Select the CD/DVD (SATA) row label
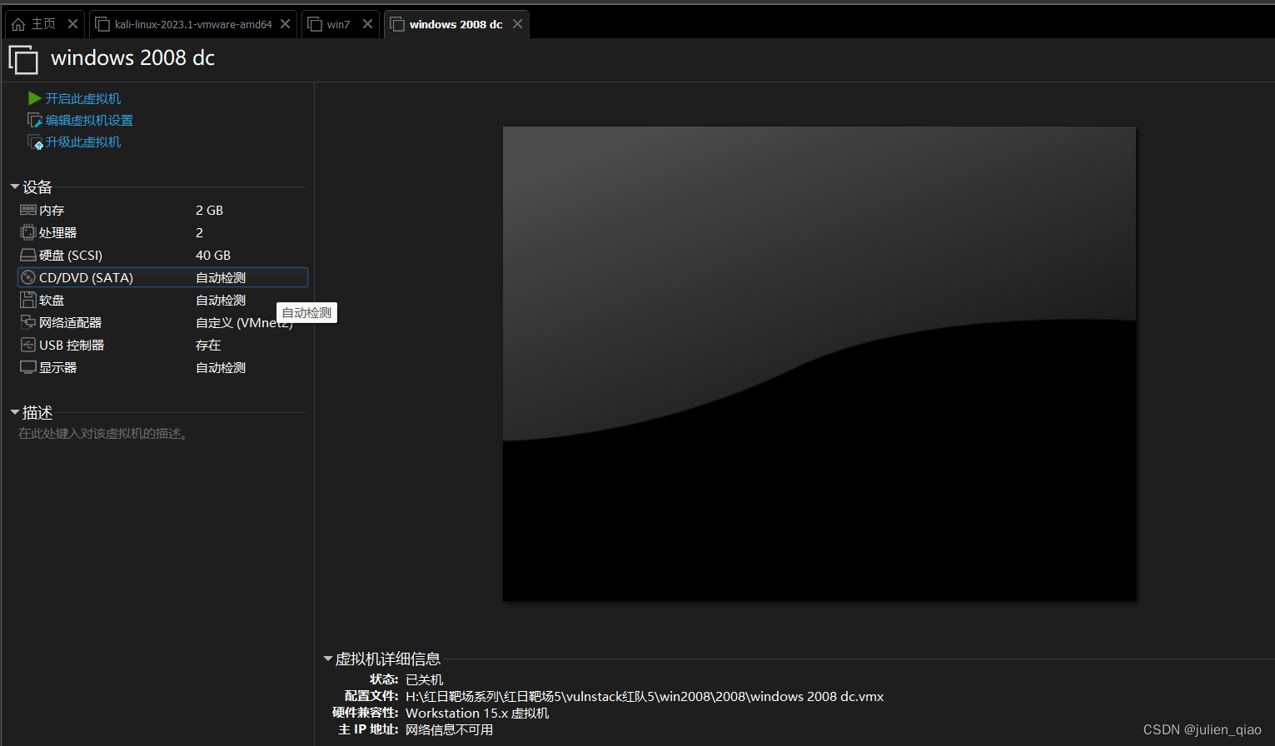This screenshot has height=746, width=1275. coord(86,278)
